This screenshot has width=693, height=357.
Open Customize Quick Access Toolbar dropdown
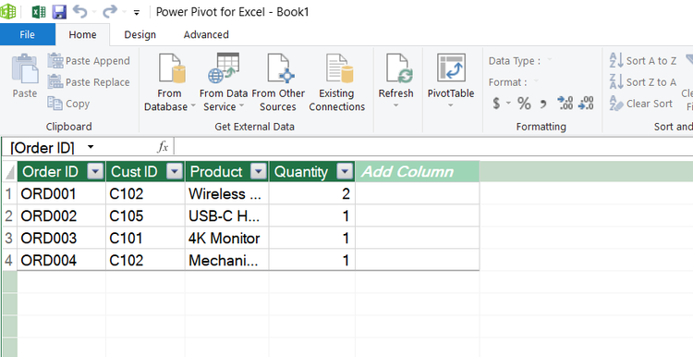[137, 13]
